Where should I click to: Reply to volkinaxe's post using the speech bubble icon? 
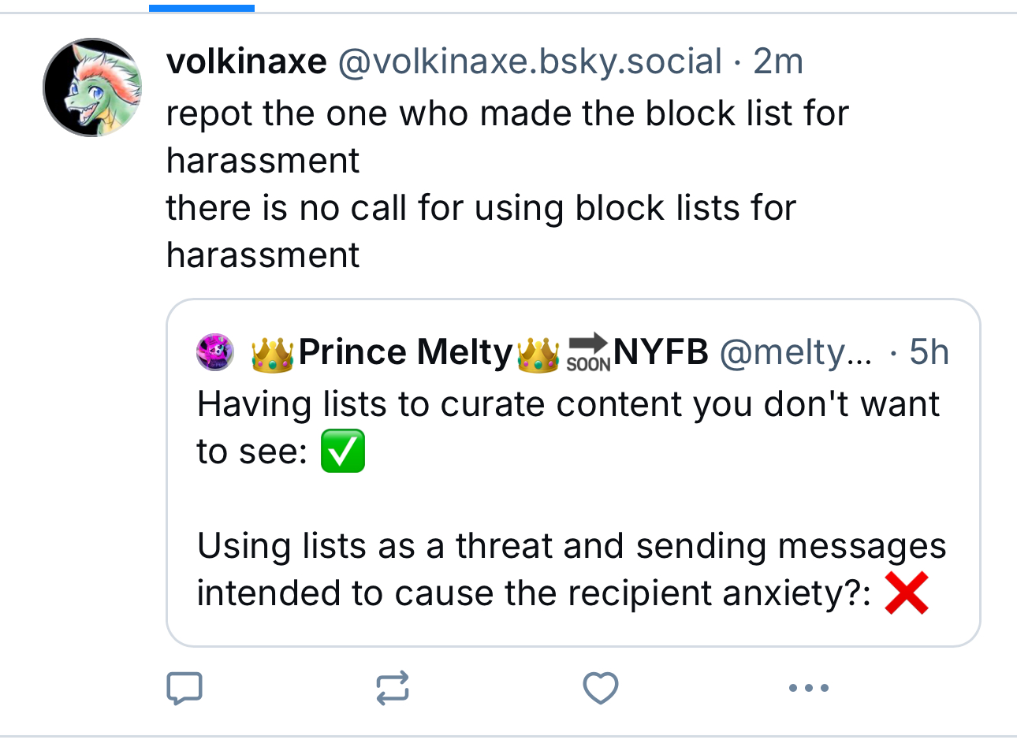[x=184, y=688]
